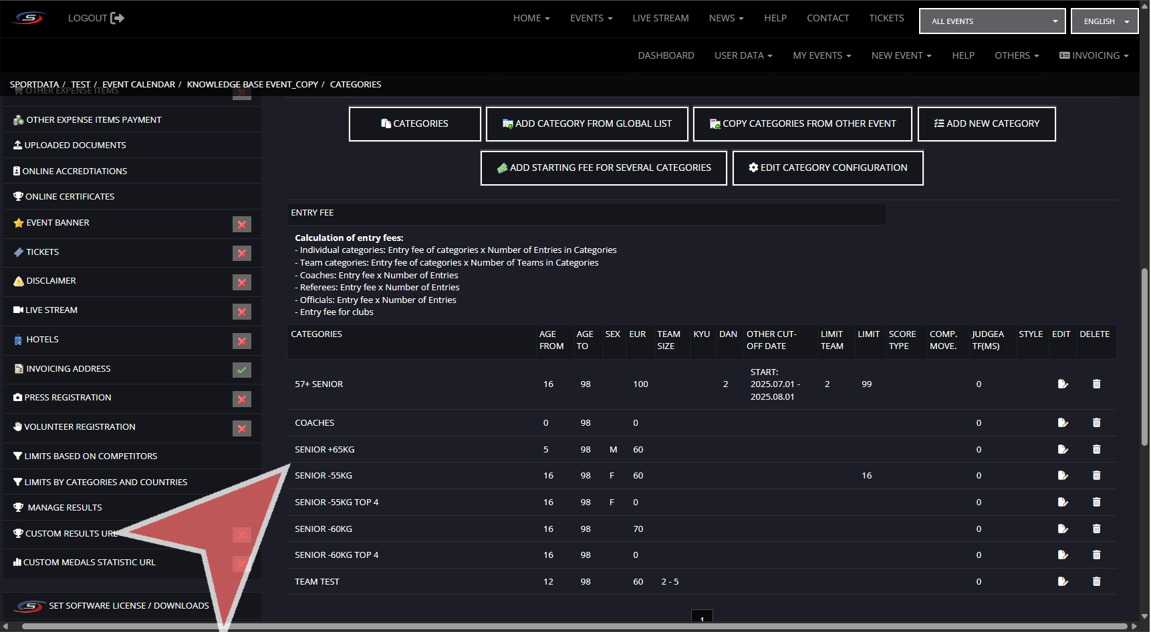This screenshot has height=632, width=1151.
Task: Open the ENGLISH language dropdown
Action: coord(1104,21)
